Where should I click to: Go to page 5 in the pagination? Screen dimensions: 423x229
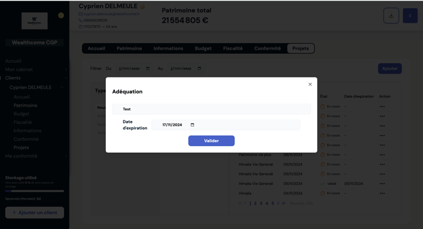coord(272,203)
